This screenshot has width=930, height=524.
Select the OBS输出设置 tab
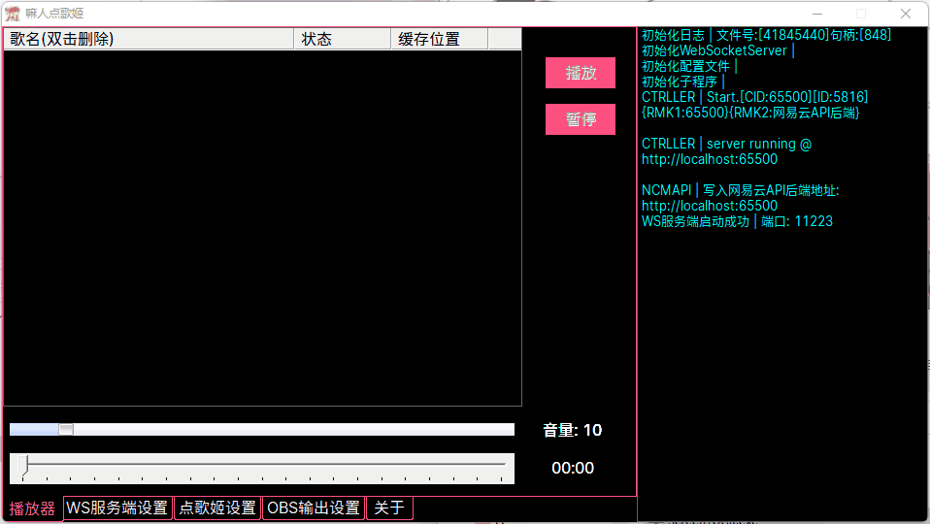(x=314, y=508)
